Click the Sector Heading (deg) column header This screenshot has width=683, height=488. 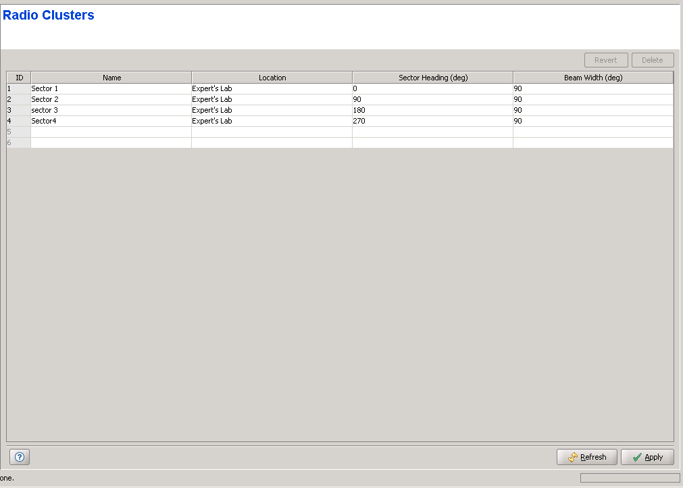point(432,78)
